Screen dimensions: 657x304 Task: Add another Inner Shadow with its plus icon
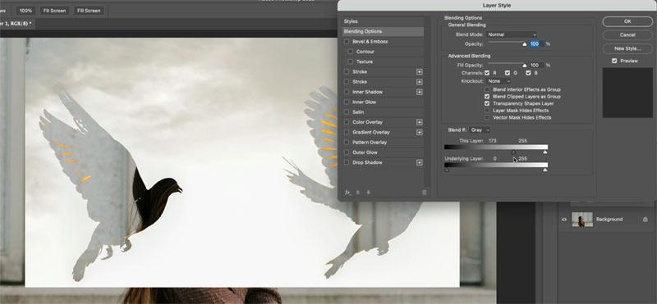419,92
